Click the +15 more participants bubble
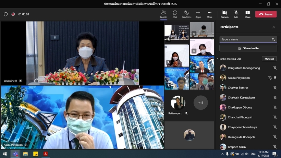The height and width of the screenshot is (158, 281). [200, 102]
